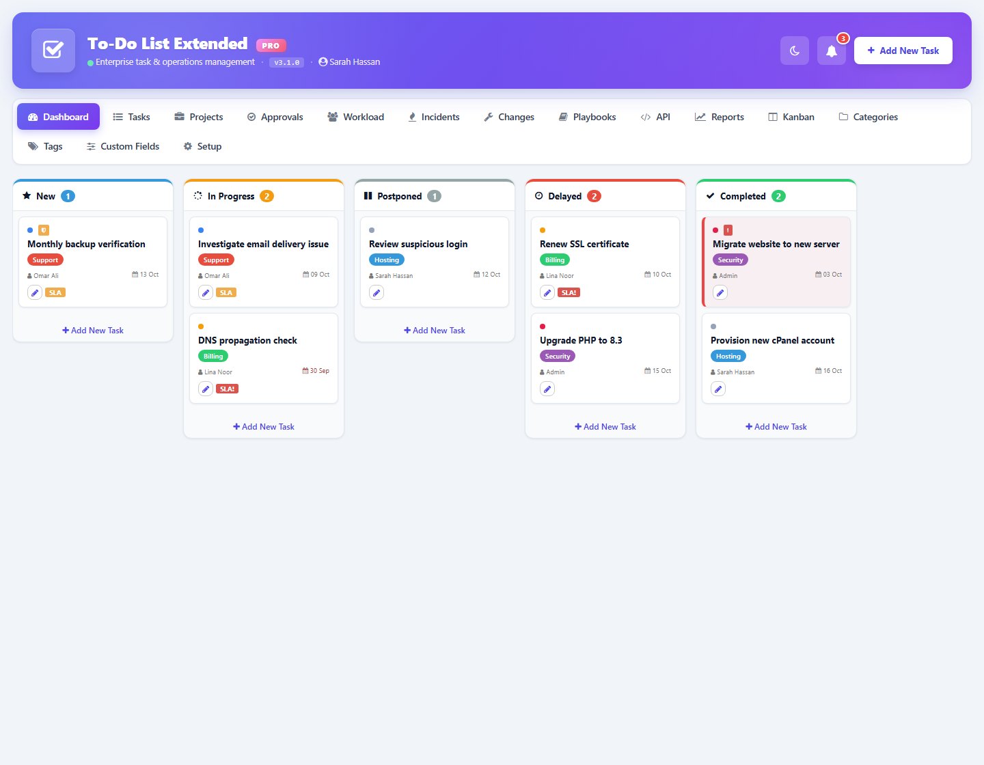Click the Security tag on Upgrade PHP card
984x765 pixels.
pos(558,357)
